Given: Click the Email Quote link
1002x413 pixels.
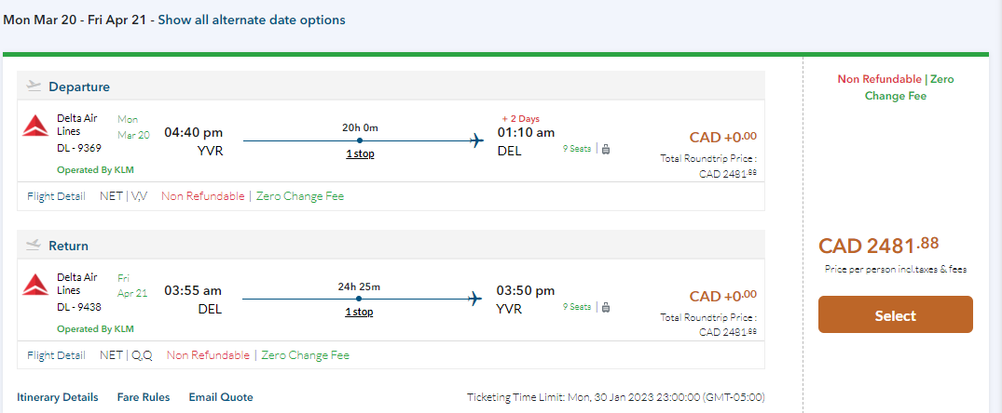Looking at the screenshot, I should coord(221,397).
